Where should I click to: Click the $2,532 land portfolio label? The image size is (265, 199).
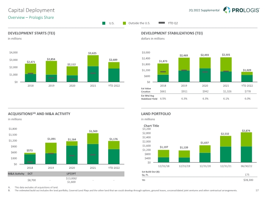tap(225, 134)
